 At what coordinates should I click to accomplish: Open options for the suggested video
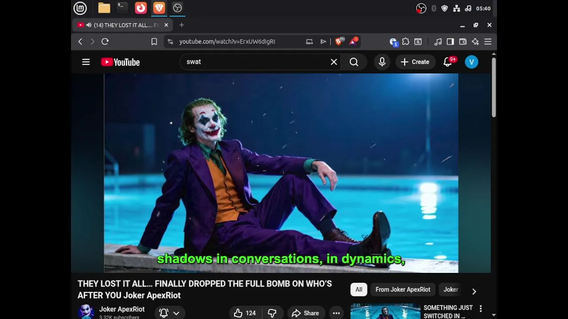pyautogui.click(x=481, y=308)
